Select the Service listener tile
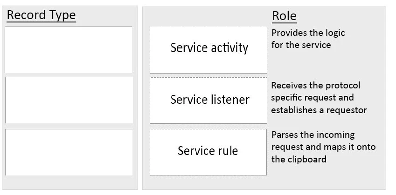This screenshot has width=396, height=195. [x=208, y=101]
